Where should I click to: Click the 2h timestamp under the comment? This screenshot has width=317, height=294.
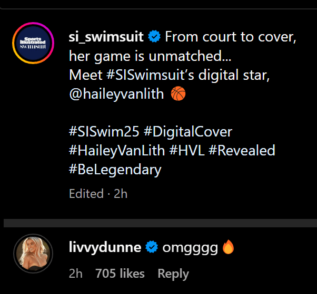pyautogui.click(x=76, y=274)
